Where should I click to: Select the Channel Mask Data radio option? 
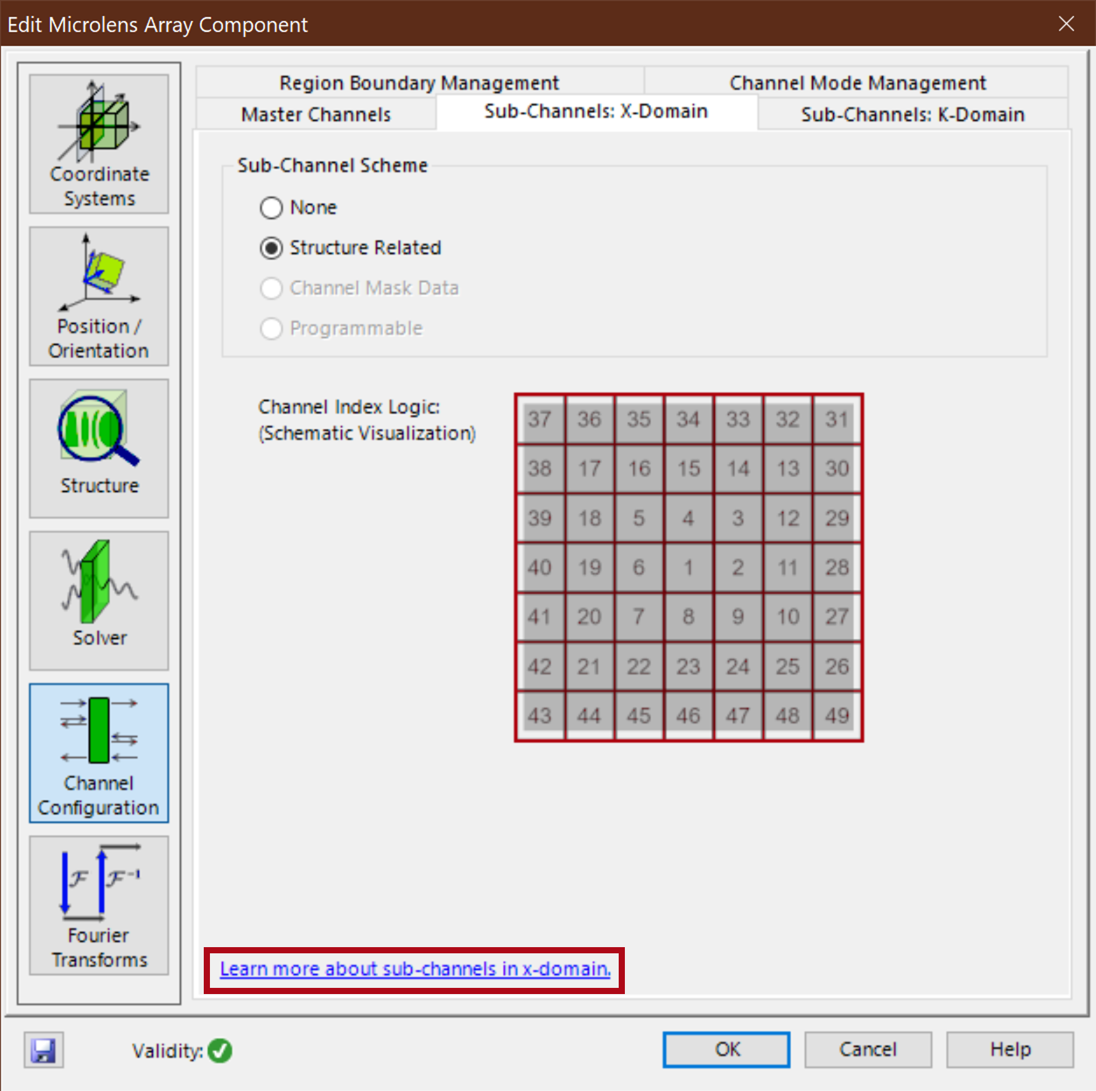click(359, 288)
